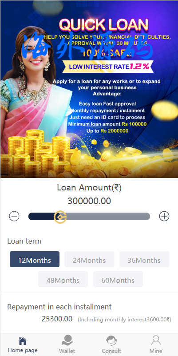Select the 60Months loan term
Screen dimensions: 178x356
coord(118,279)
